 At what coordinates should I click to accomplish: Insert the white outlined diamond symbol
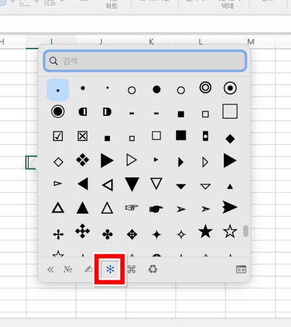click(58, 162)
